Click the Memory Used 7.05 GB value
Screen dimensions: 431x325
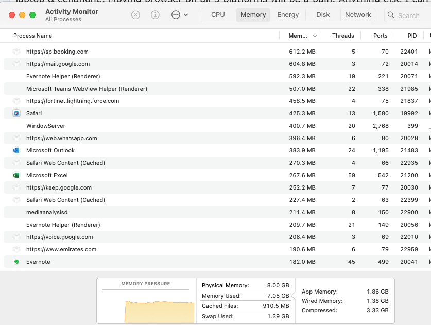click(278, 296)
